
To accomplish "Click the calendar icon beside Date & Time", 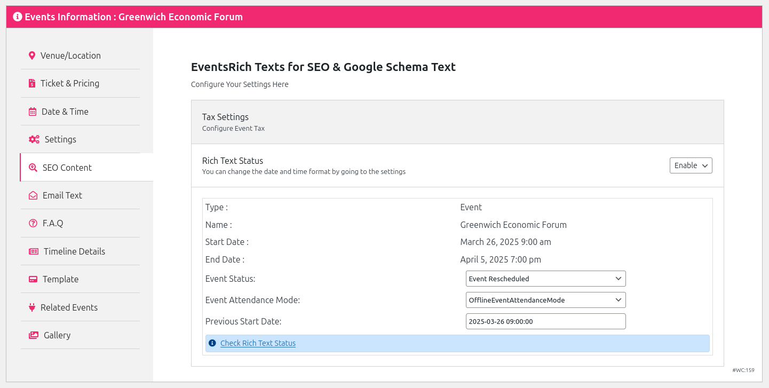I will point(32,112).
